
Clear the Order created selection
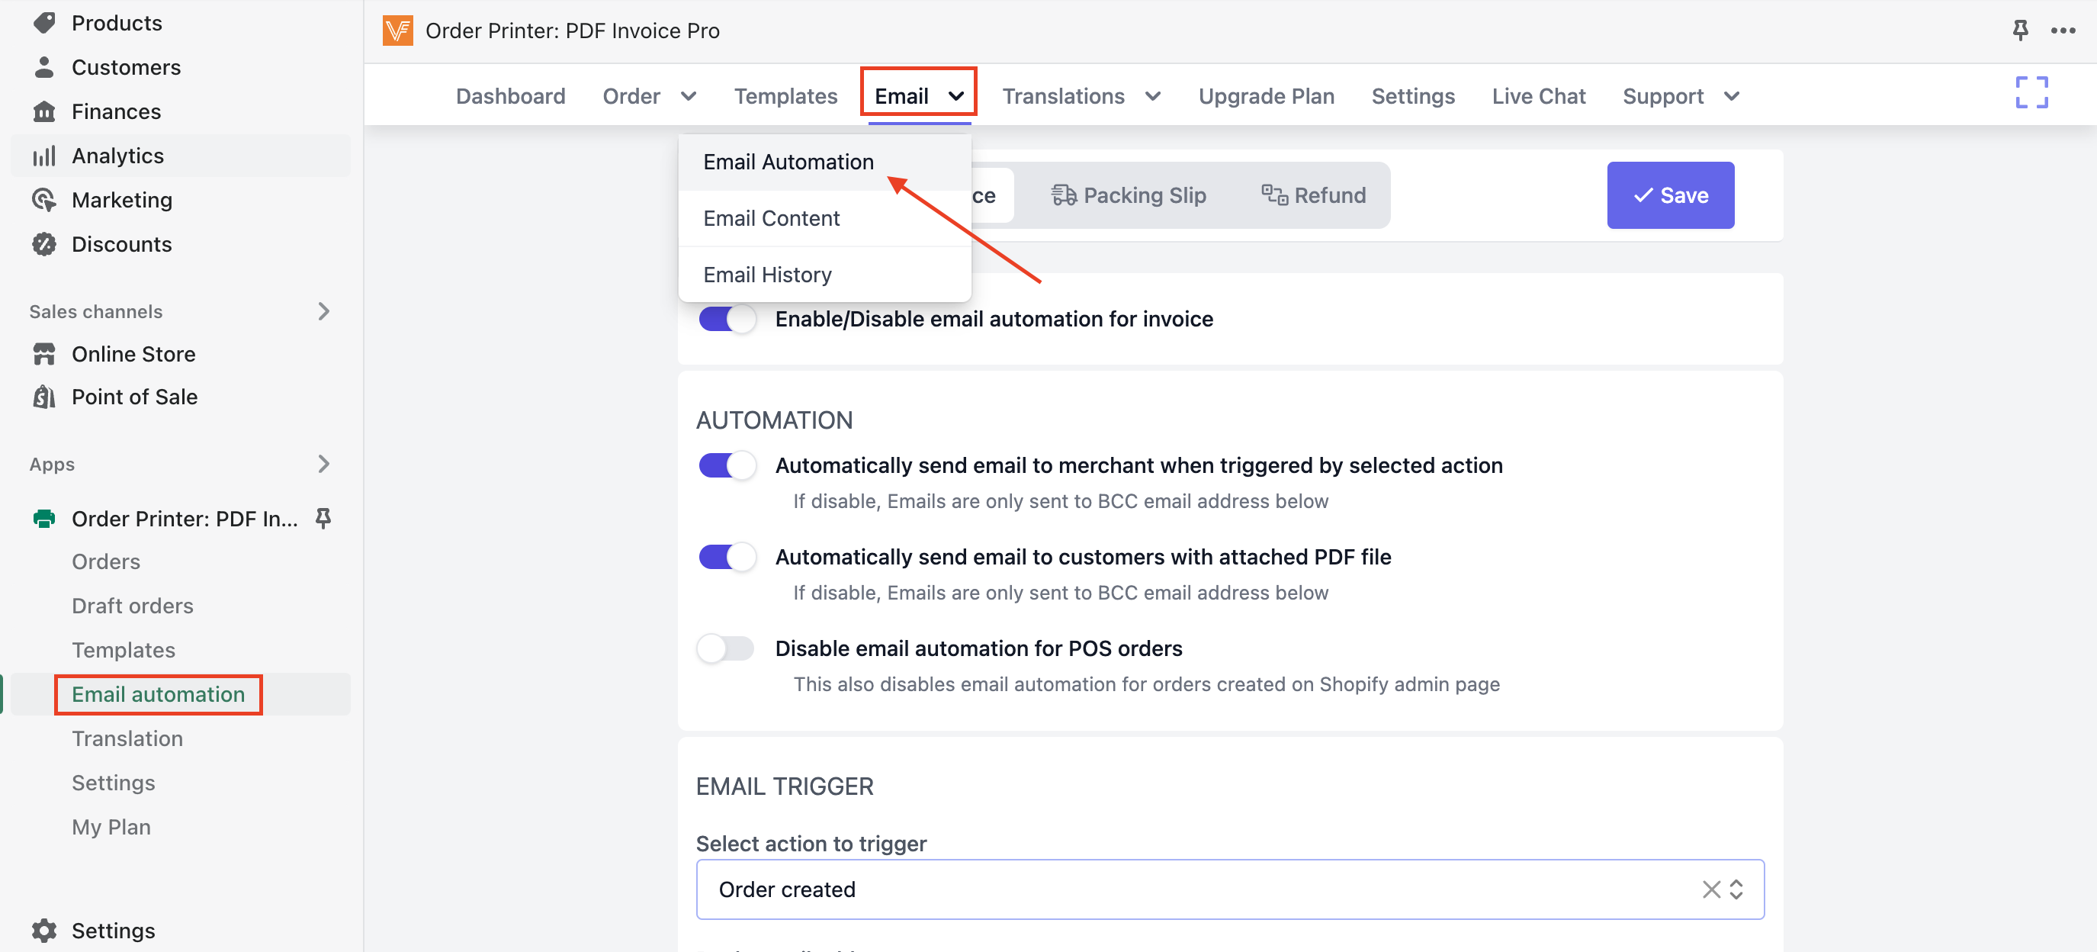[x=1710, y=889]
